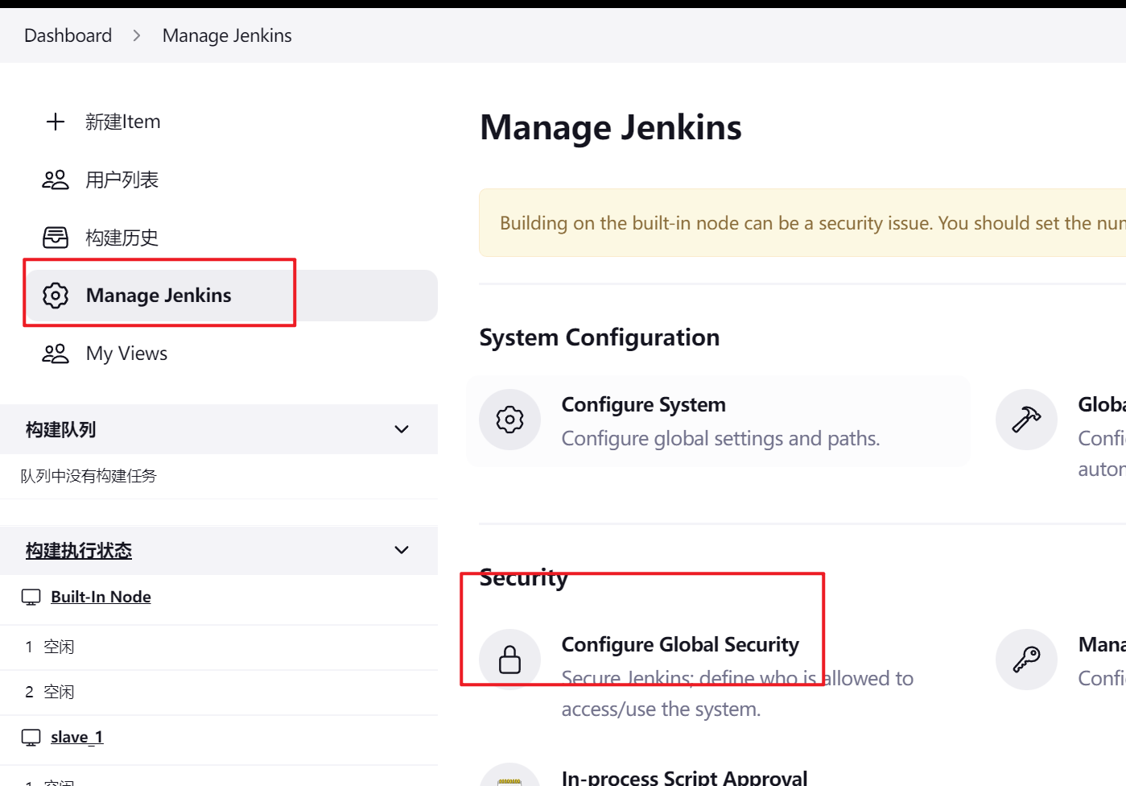Click the built-in node security warning banner
The image size is (1126, 786).
pos(802,223)
